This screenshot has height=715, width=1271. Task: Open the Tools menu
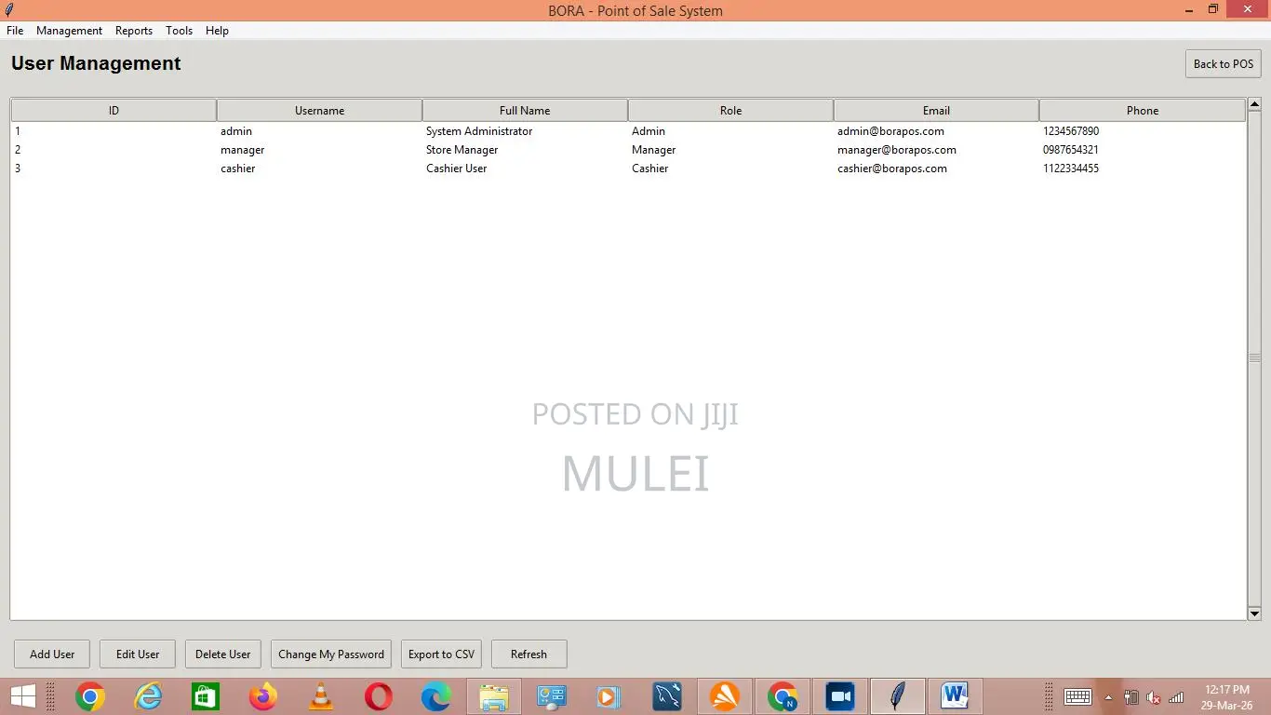coord(179,31)
